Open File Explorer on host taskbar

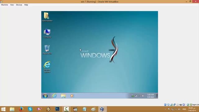(12, 109)
